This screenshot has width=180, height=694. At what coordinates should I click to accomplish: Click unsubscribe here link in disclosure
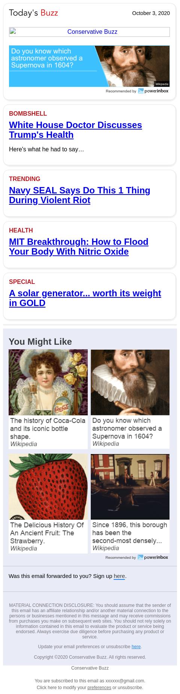coord(136,647)
